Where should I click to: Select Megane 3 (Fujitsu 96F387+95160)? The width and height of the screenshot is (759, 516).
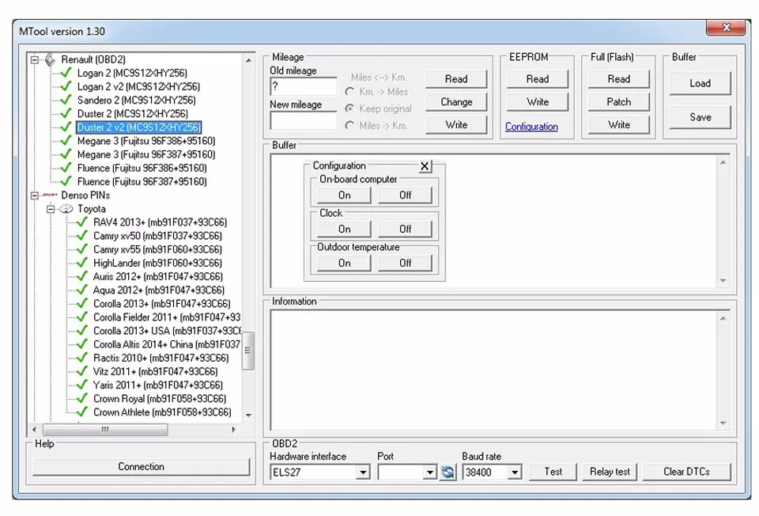click(146, 154)
